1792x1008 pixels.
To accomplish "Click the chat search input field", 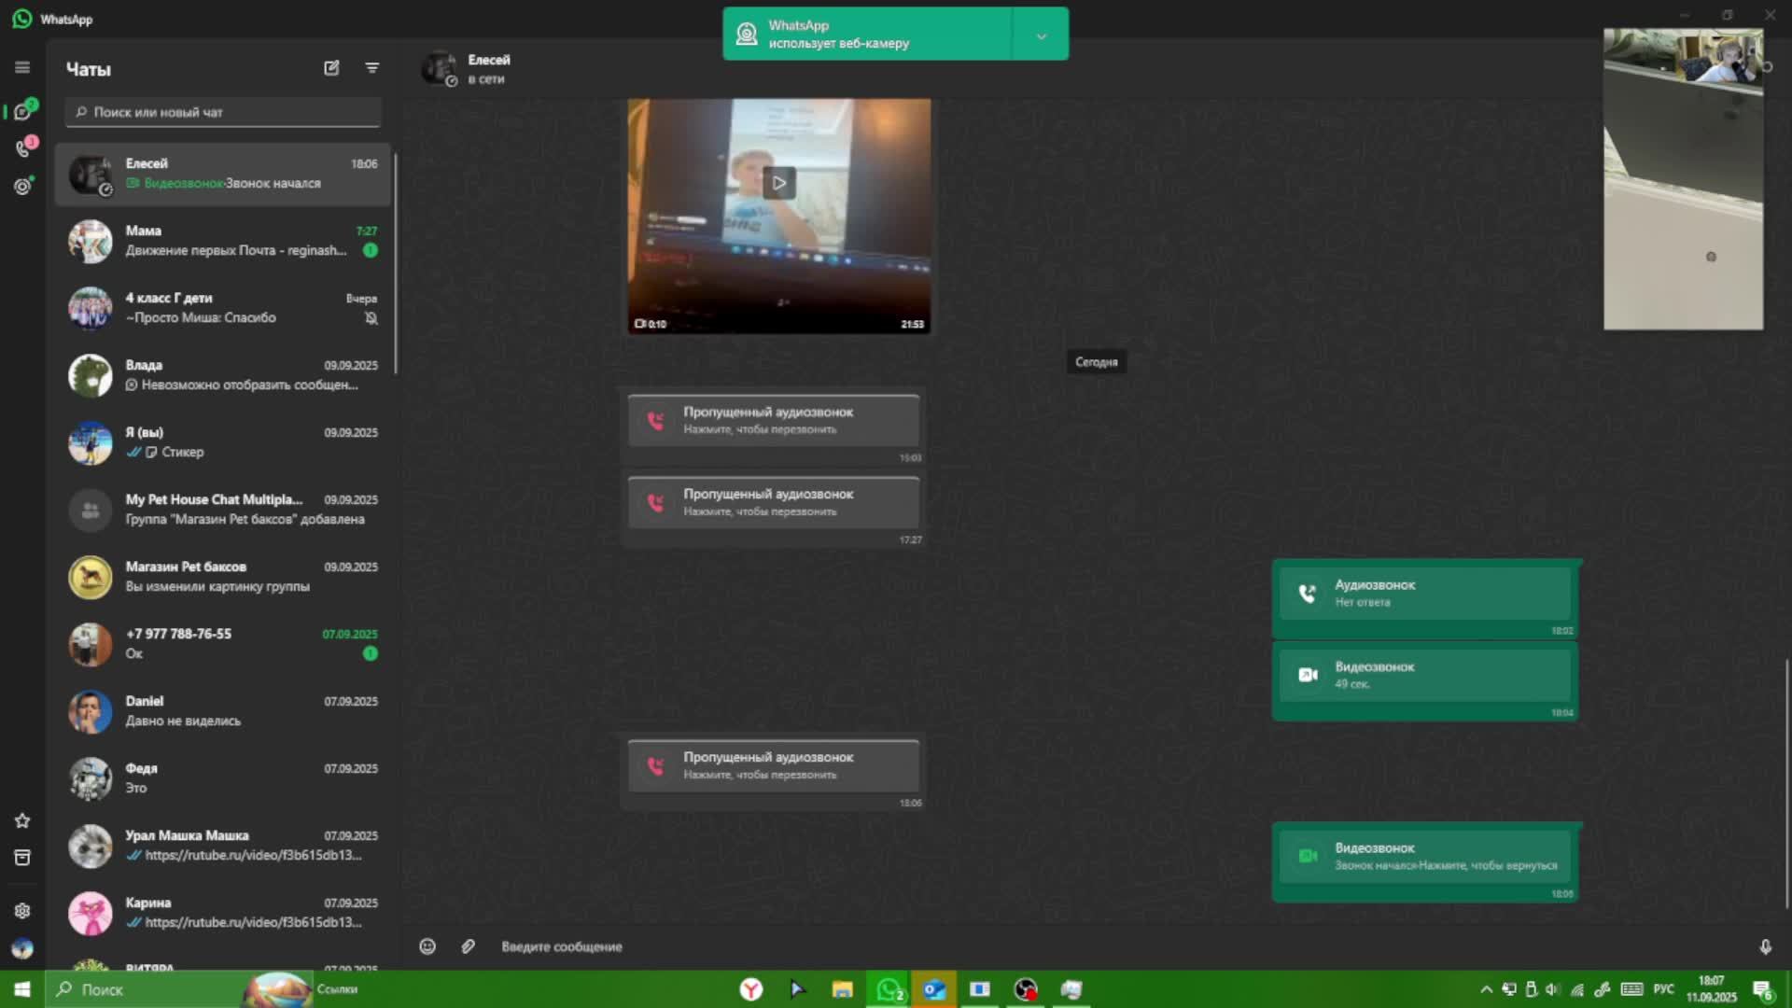I will [224, 112].
